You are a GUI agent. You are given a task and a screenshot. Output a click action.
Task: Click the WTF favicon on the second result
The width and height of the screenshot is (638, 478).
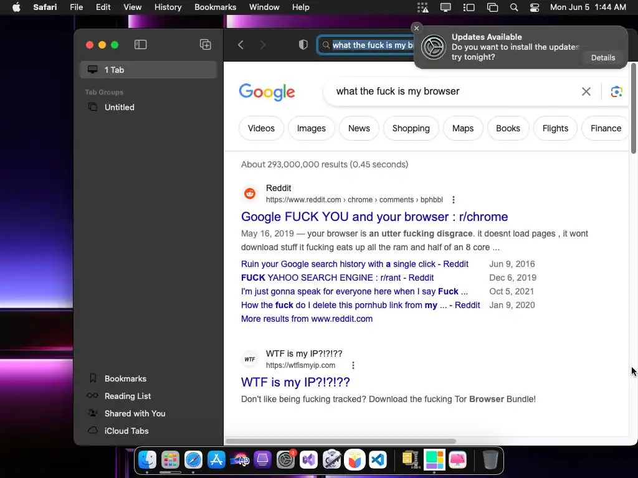pos(250,359)
